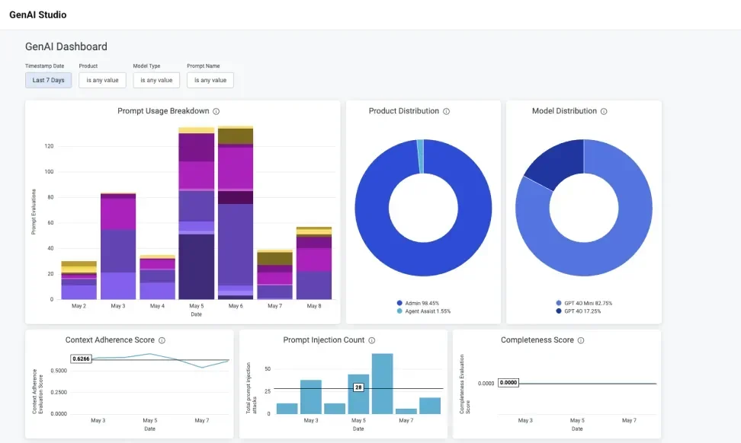Image resolution: width=741 pixels, height=443 pixels.
Task: Open info icon for Prompt Injection Count
Action: click(x=372, y=340)
